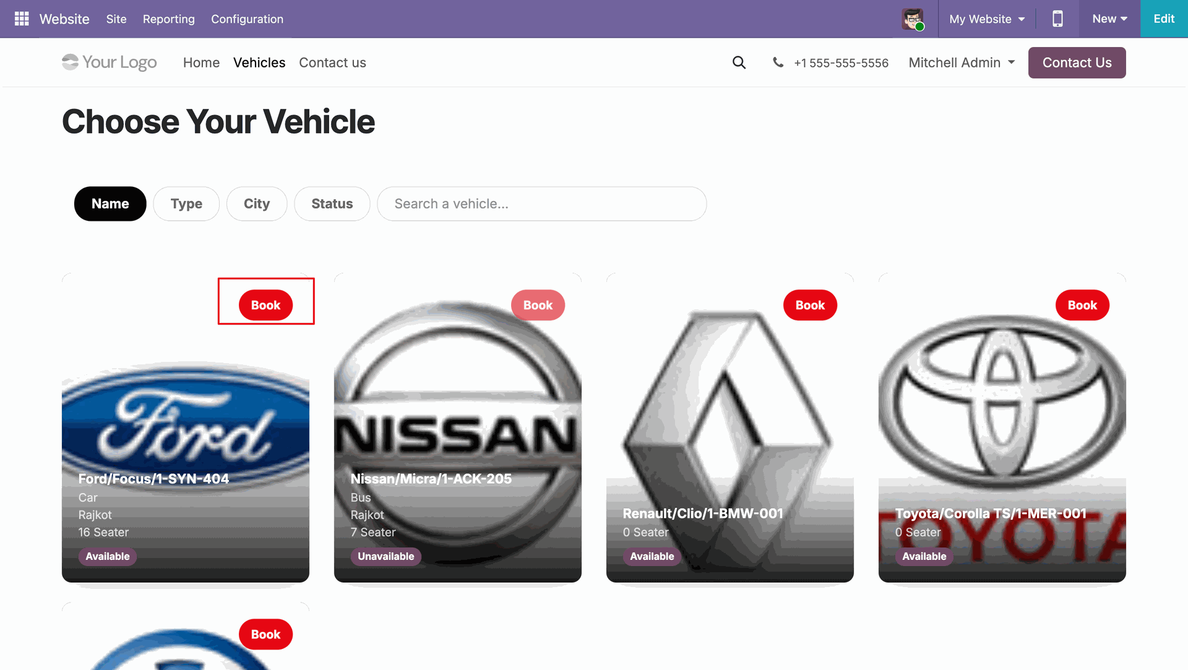This screenshot has width=1188, height=670.
Task: Click the Ford/Focus/1-SYN-404 title
Action: [x=153, y=479]
